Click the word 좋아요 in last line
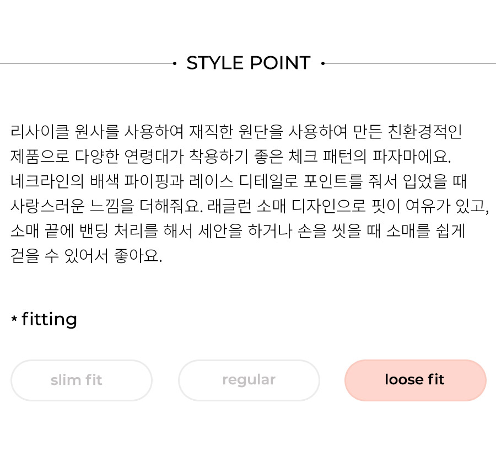496x451 pixels. [136, 255]
